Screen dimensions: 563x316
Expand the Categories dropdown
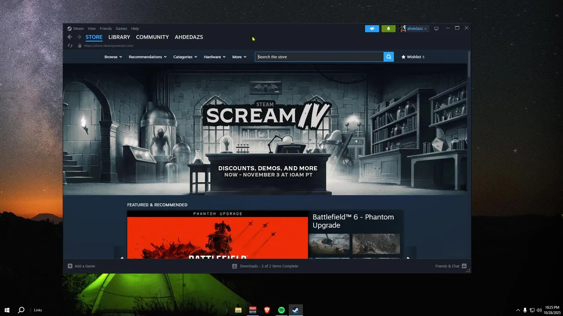pos(185,57)
